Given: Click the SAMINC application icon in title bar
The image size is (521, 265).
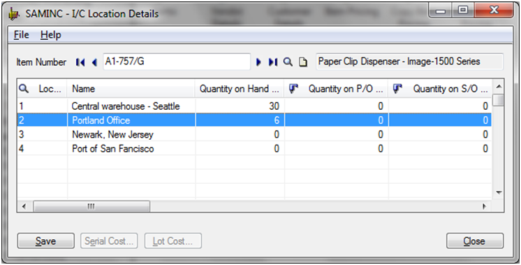Looking at the screenshot, I should tap(14, 14).
